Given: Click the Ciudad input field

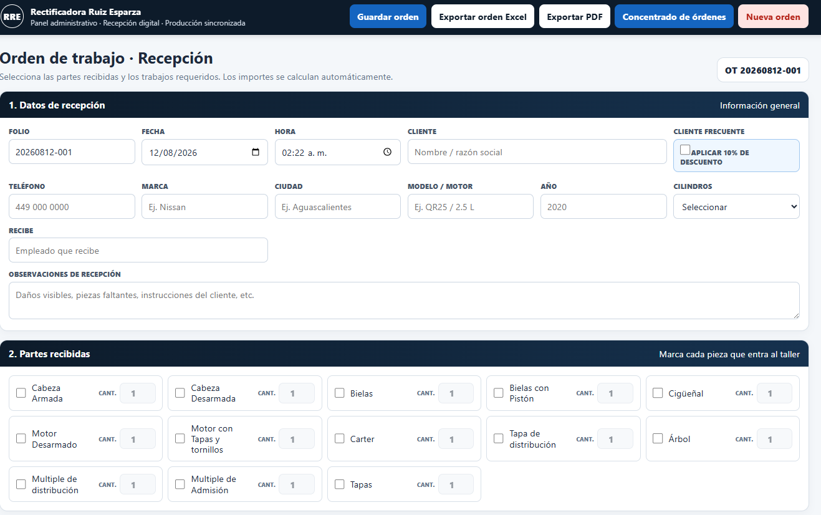Looking at the screenshot, I should (x=337, y=206).
